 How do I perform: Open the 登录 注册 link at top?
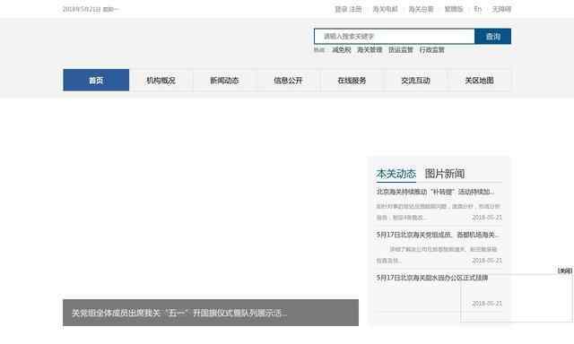[x=348, y=9]
